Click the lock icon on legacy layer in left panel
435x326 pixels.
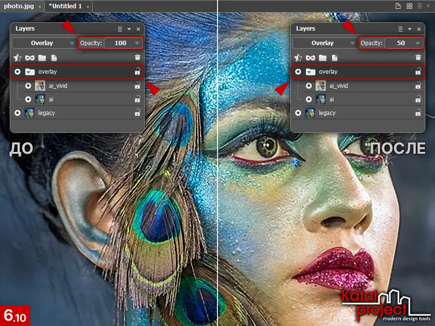pyautogui.click(x=137, y=113)
